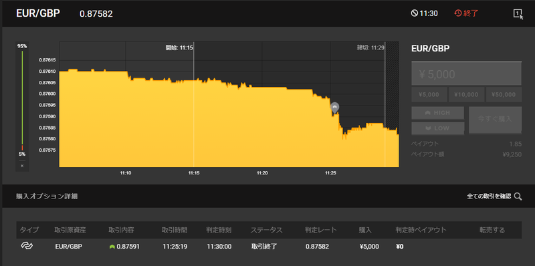Select the HIGH option button
This screenshot has height=266, width=535.
click(438, 113)
